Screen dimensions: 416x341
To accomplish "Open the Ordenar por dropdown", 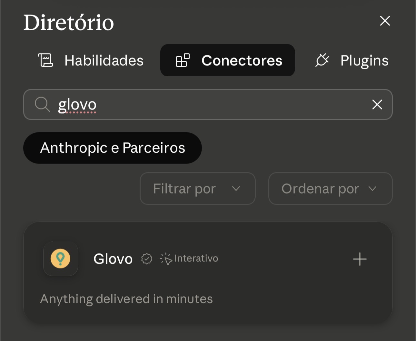I will click(x=331, y=188).
